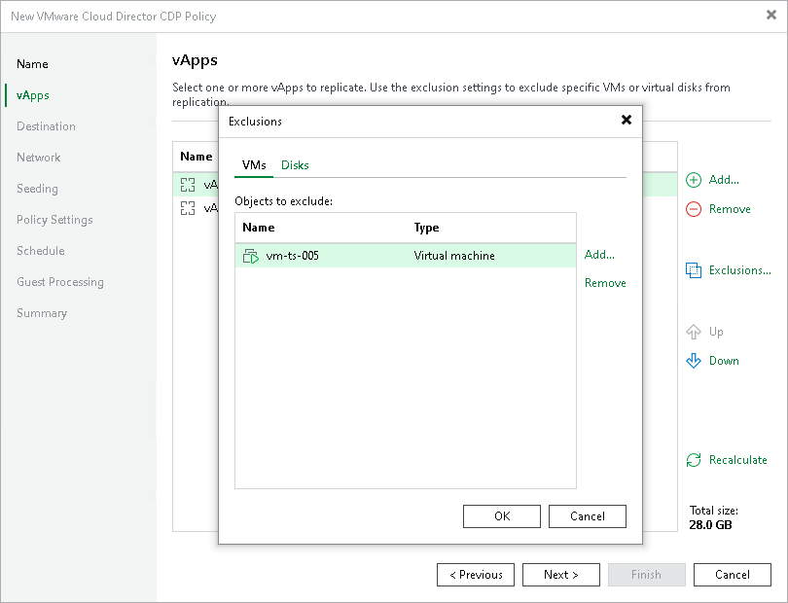Screen dimensions: 788x603
Task: Click Cancel in the Exclusions dialog
Action: tap(587, 516)
